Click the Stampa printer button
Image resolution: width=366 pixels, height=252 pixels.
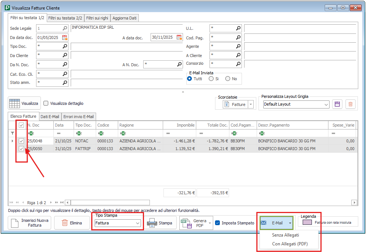coord(160,223)
